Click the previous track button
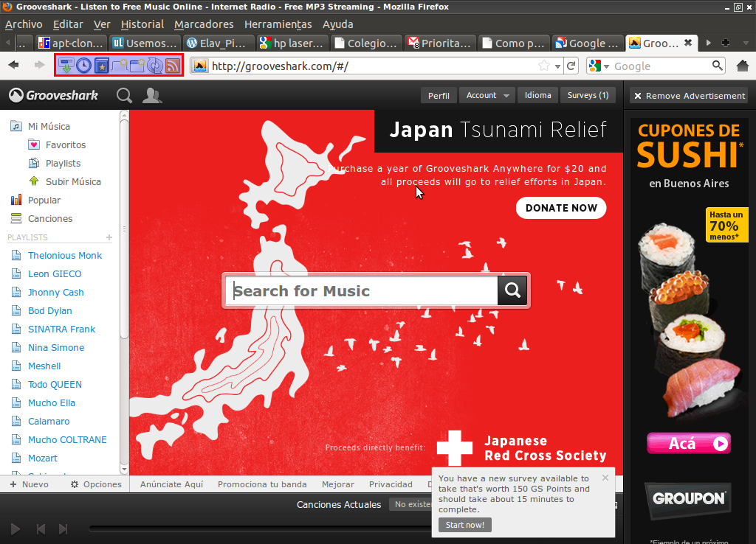 [41, 529]
